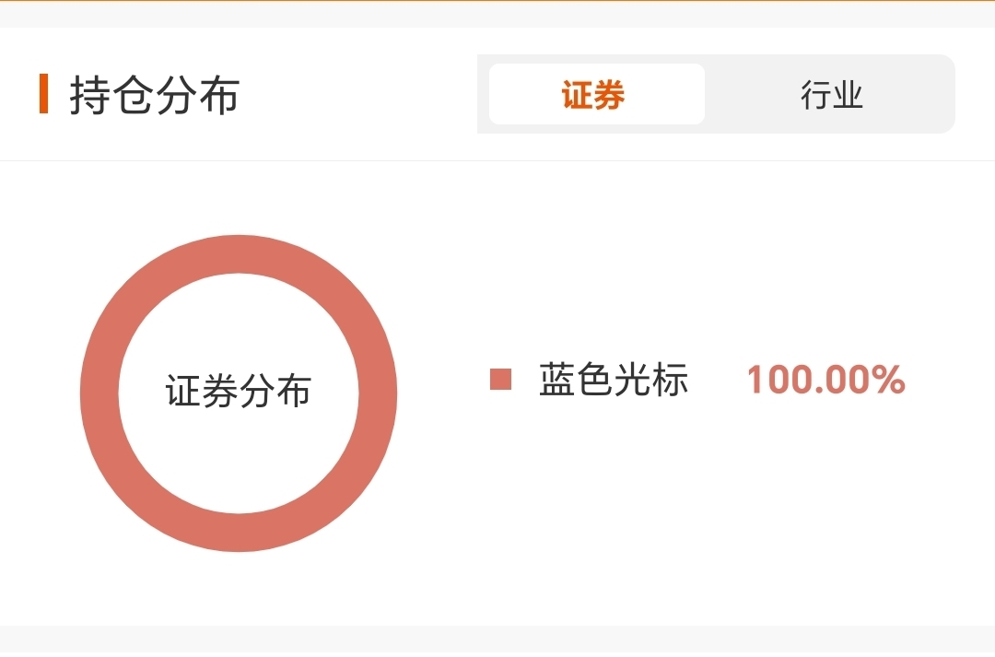Click the top arc of the donut ring
995x657 pixels.
(x=239, y=254)
